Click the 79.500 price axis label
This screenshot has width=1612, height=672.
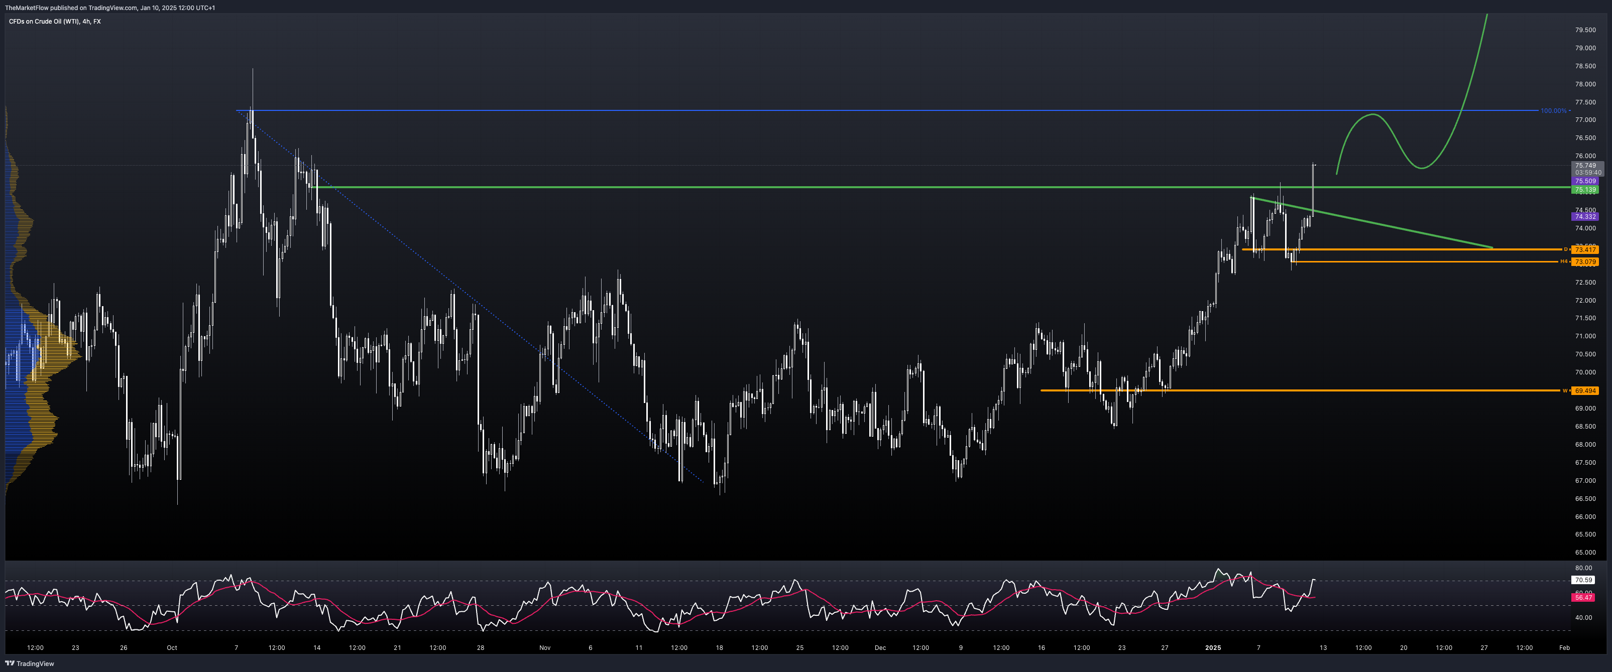(x=1585, y=30)
